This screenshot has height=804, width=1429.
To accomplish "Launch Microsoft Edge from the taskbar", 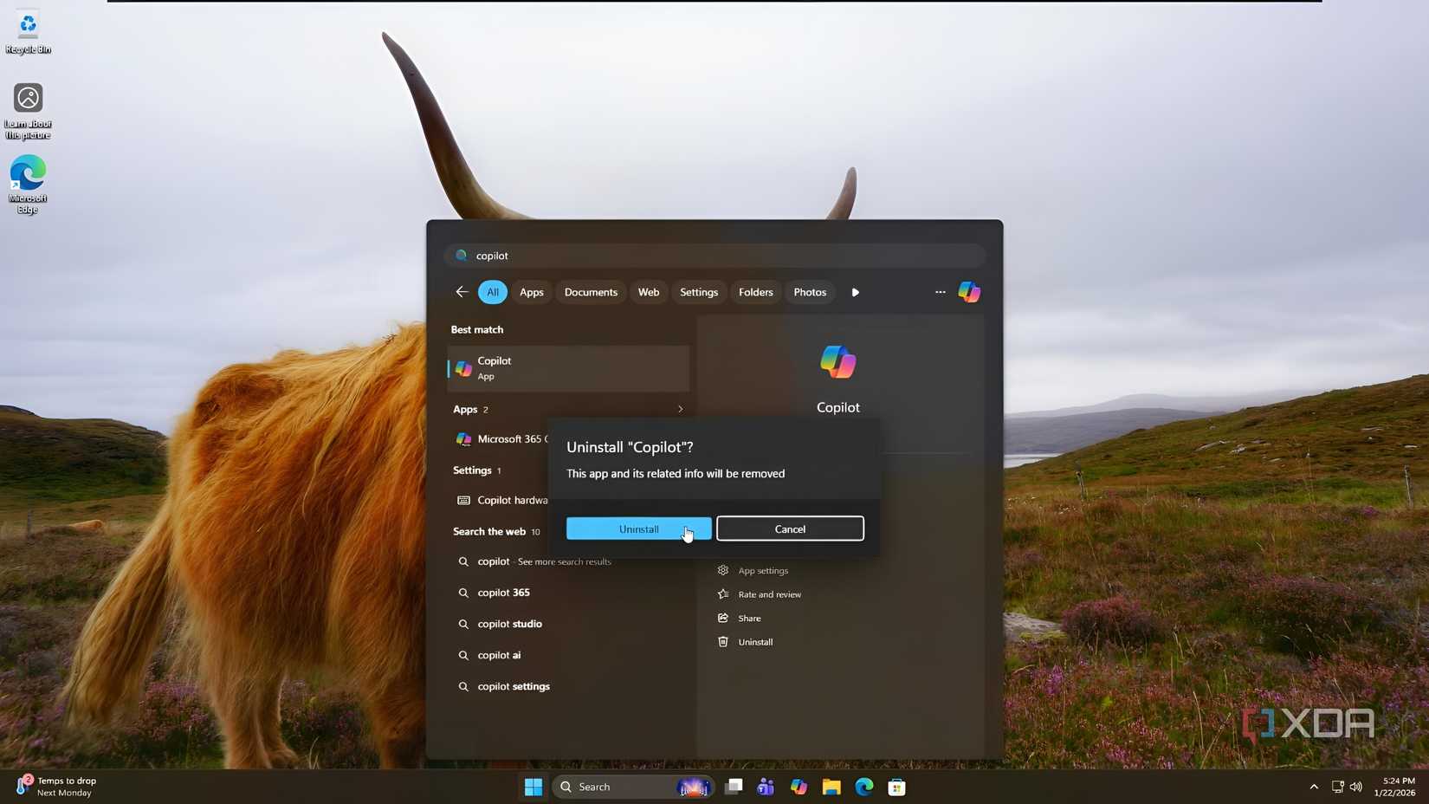I will pos(863,787).
